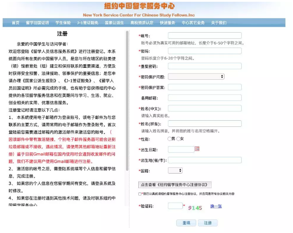Click the 账号 account input field

204,35
